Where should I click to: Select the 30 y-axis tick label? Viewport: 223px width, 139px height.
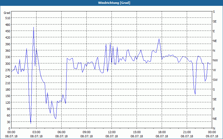click(9, 122)
